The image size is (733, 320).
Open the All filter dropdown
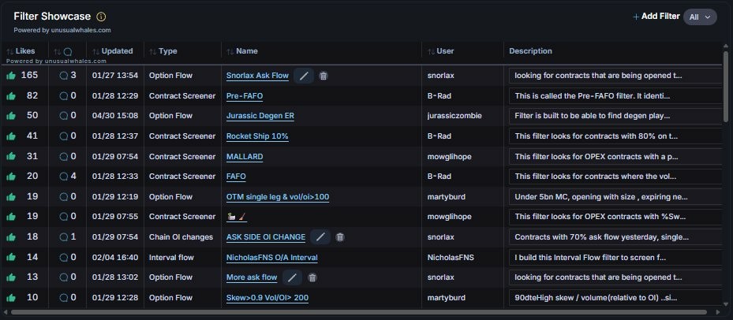(x=700, y=17)
